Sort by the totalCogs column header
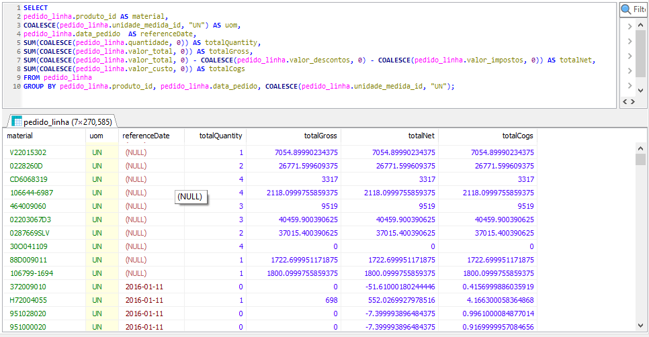 [x=488, y=136]
